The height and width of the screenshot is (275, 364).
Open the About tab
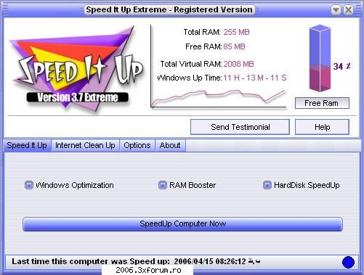(x=170, y=145)
